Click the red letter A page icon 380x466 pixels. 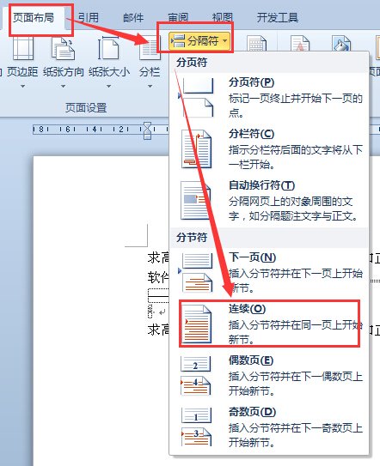300,44
